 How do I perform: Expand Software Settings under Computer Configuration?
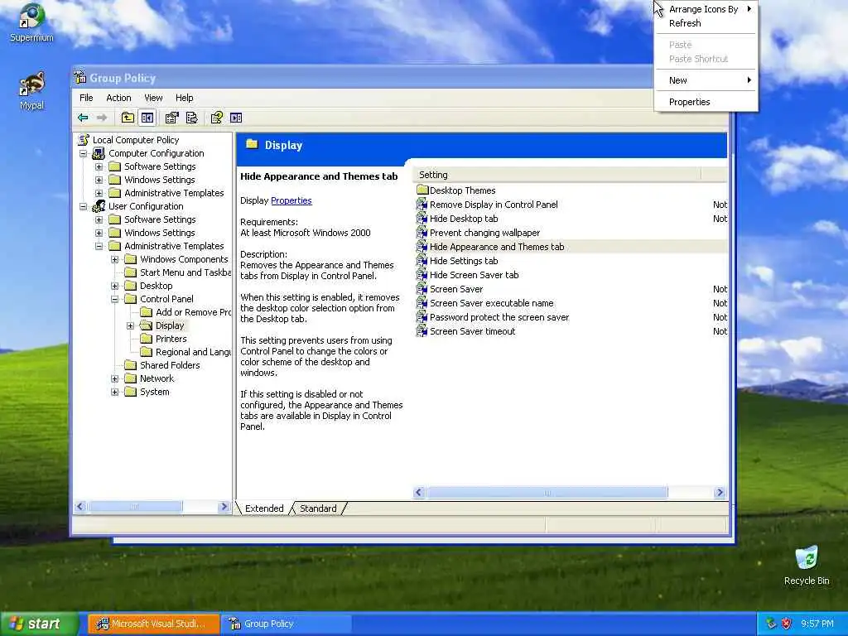pyautogui.click(x=99, y=166)
